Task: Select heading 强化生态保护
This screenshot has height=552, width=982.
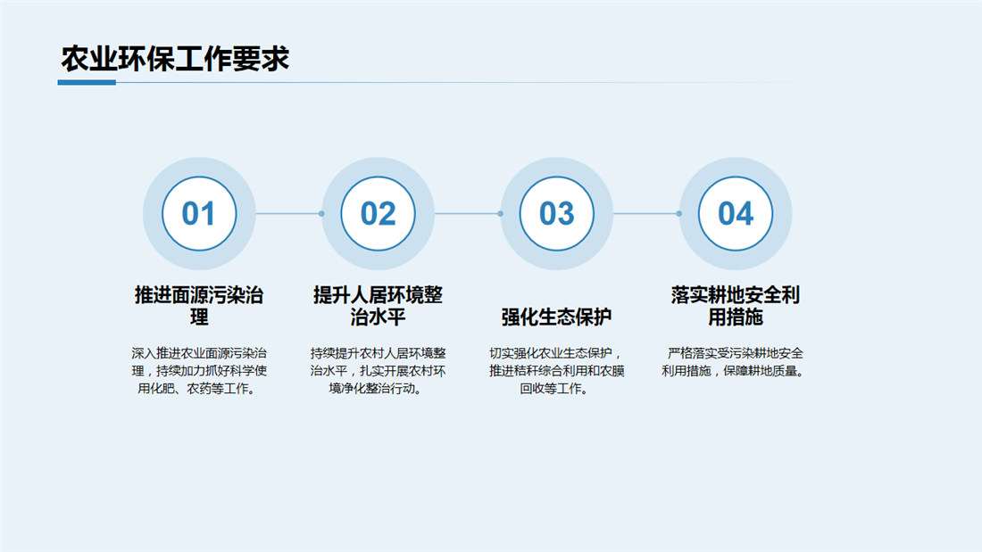Action: click(x=557, y=317)
